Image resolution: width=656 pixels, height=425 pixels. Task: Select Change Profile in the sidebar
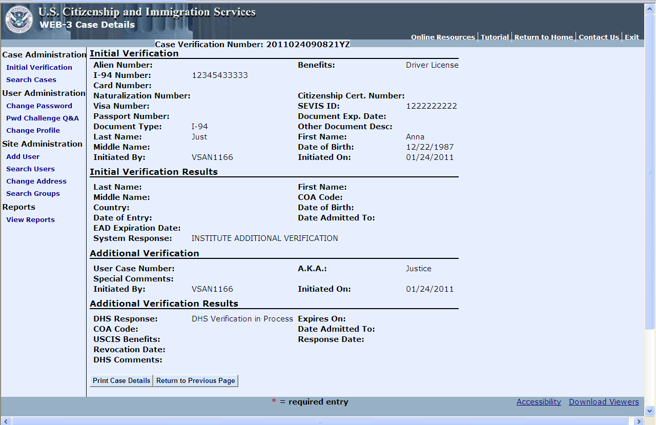coord(33,130)
